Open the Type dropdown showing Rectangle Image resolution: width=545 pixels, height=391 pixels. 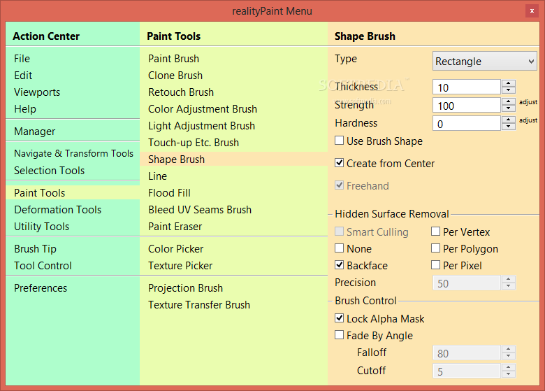(x=484, y=62)
